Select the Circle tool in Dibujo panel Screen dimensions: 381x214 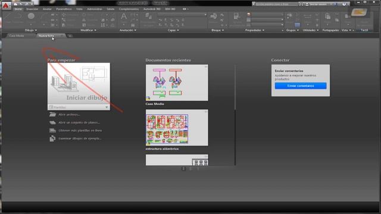(31, 17)
